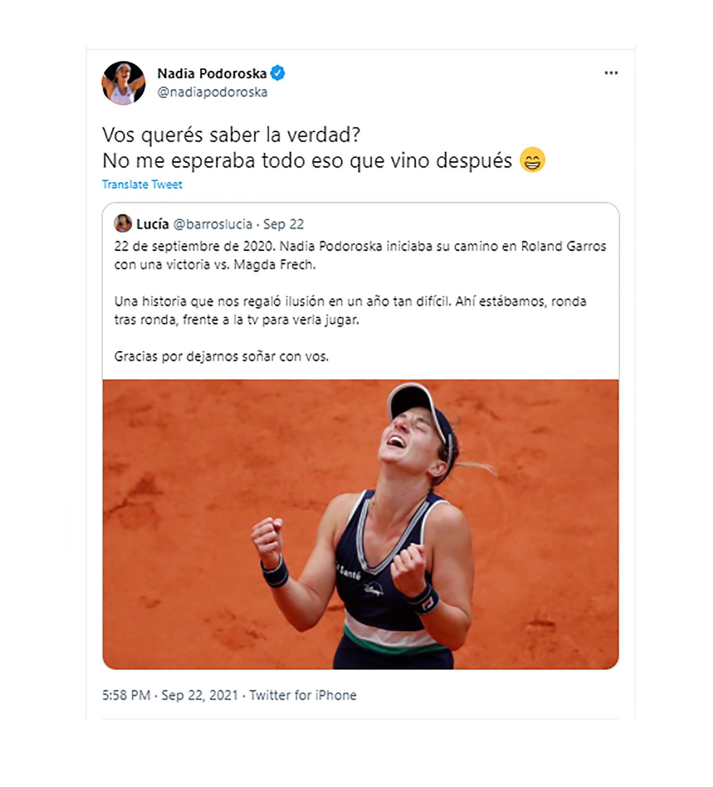Open the three-dot more options menu
Screen dimensions: 713x787
611,73
